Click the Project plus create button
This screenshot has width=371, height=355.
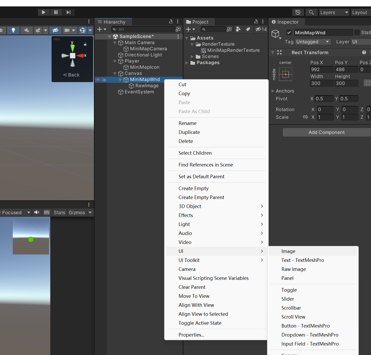coord(190,29)
